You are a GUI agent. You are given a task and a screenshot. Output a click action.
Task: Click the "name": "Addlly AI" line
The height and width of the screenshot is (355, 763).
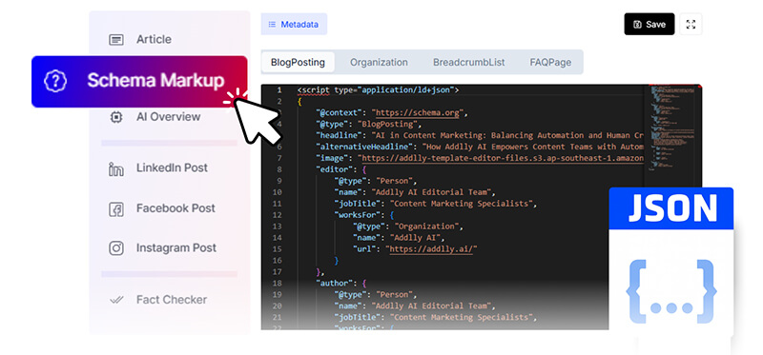tap(399, 238)
